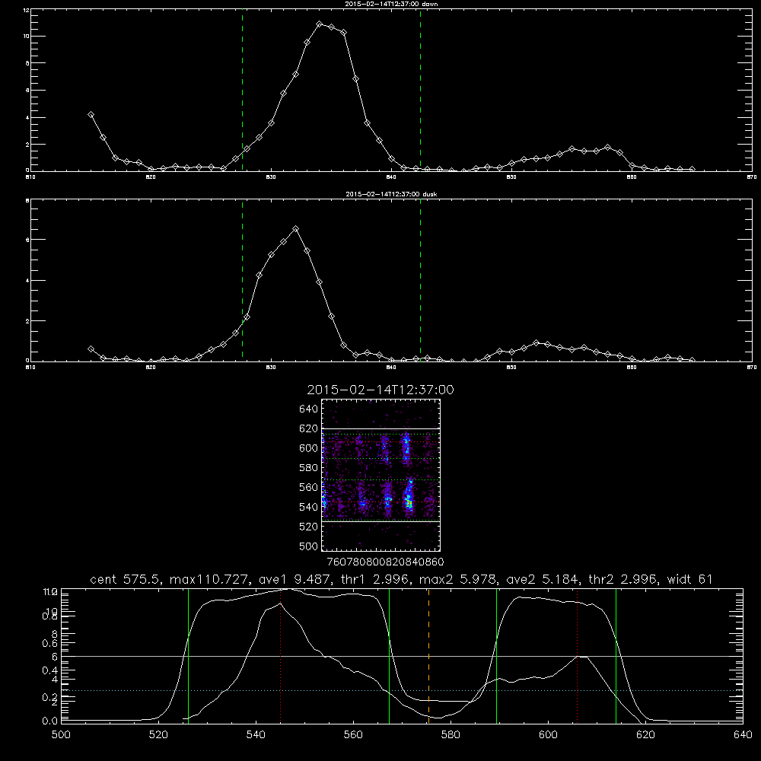Select the timestamp title above the spectral image
Screen dimensions: 761x761
pyautogui.click(x=380, y=390)
